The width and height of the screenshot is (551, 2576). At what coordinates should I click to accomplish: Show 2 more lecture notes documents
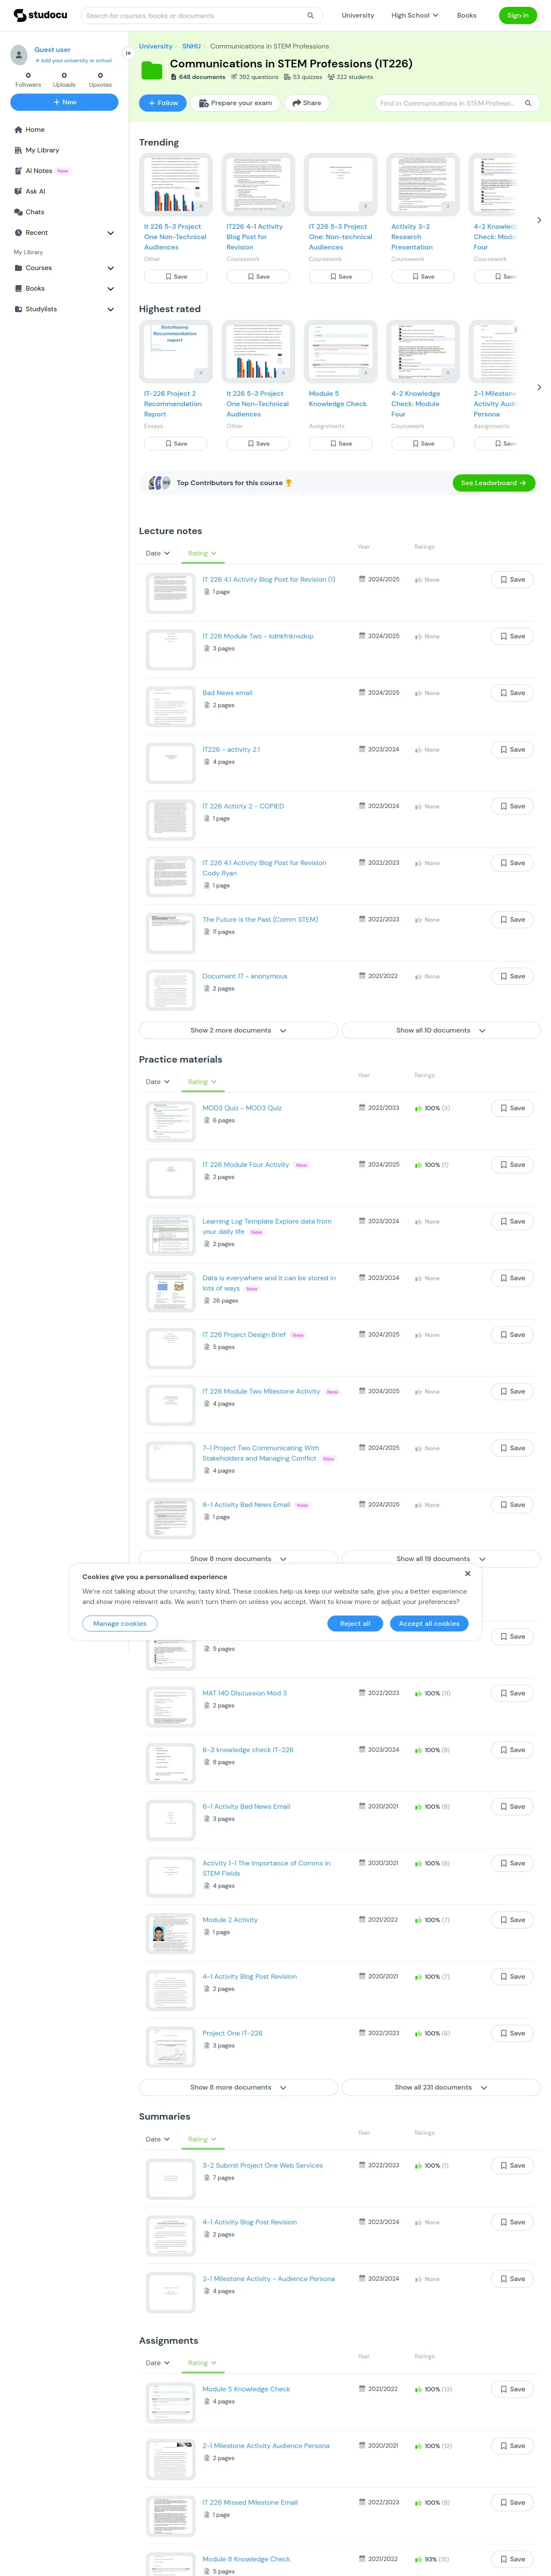pyautogui.click(x=238, y=1030)
